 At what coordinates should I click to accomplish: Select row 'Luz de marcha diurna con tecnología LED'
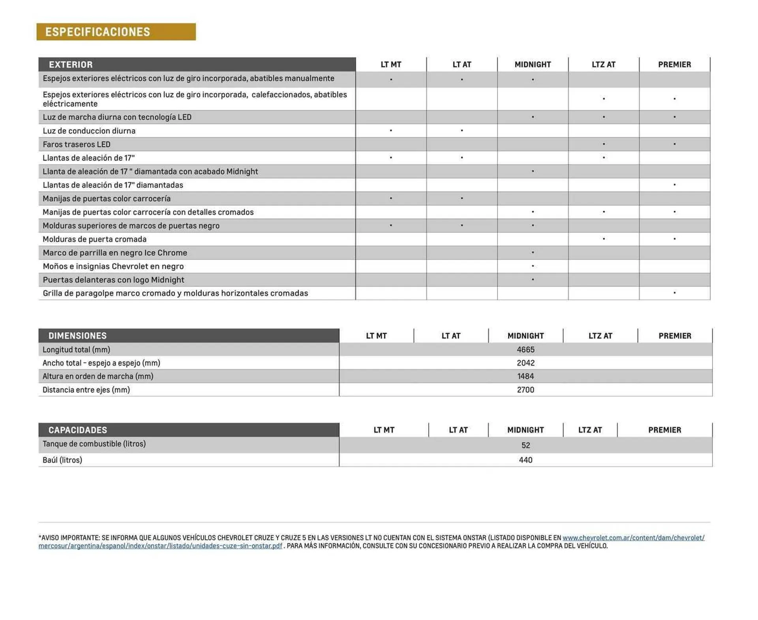(x=374, y=117)
